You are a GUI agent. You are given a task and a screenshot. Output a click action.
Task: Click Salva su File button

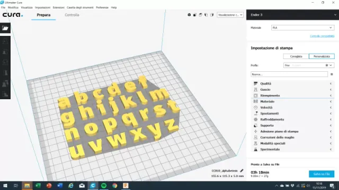coord(322,174)
